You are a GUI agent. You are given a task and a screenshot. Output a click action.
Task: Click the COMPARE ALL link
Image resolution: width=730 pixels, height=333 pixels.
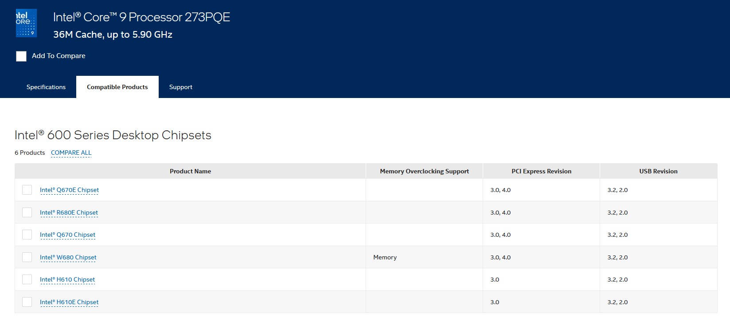(x=71, y=153)
